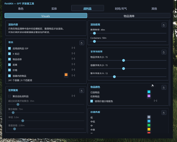Click the right panel vertical scrollbar
This screenshot has height=142, width=177.
click(170, 63)
